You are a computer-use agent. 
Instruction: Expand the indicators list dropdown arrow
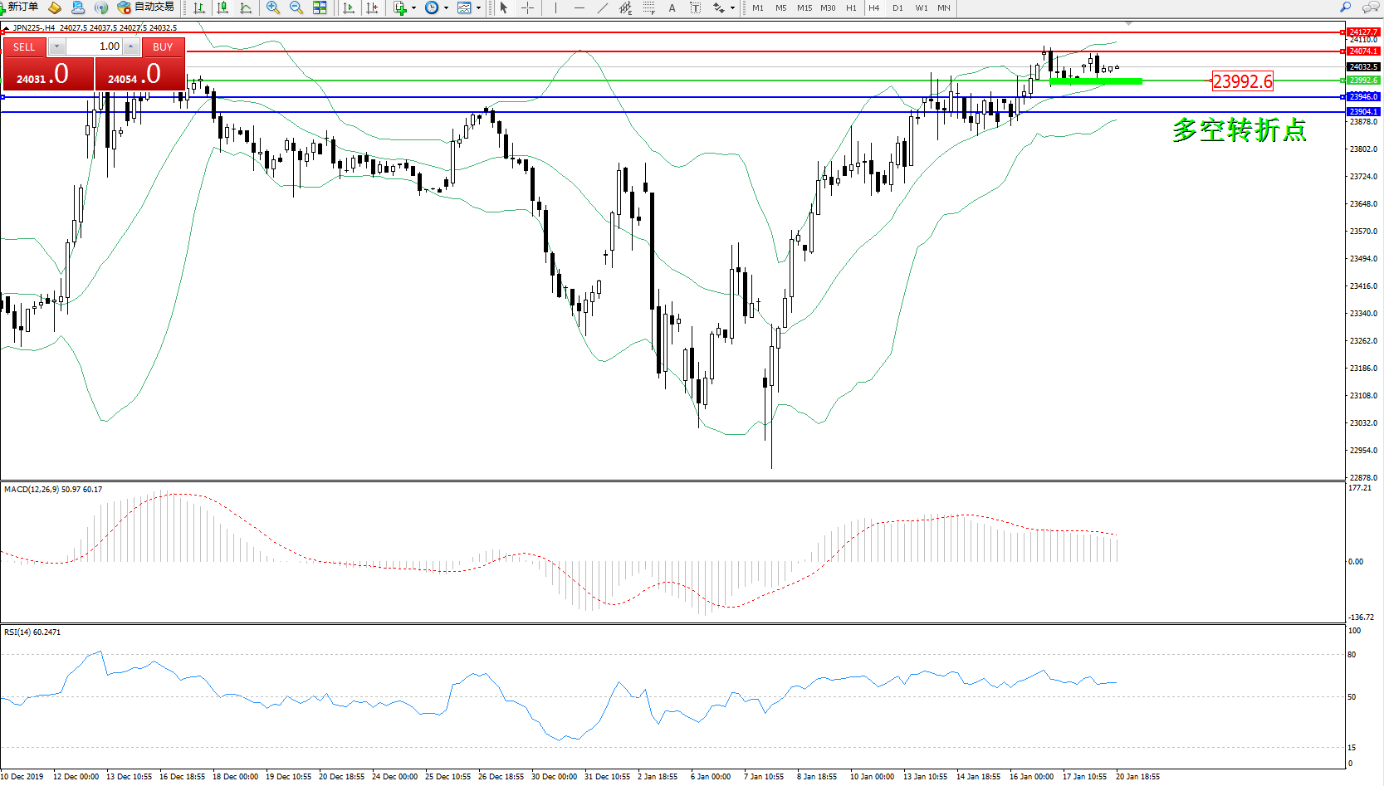413,7
